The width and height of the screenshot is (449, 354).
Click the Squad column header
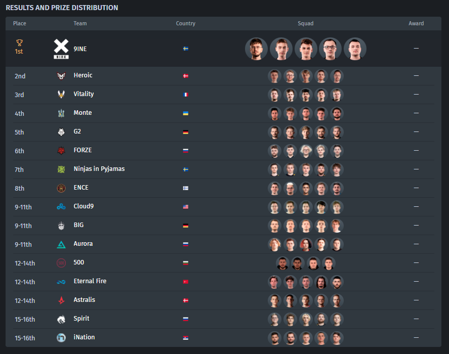point(306,23)
